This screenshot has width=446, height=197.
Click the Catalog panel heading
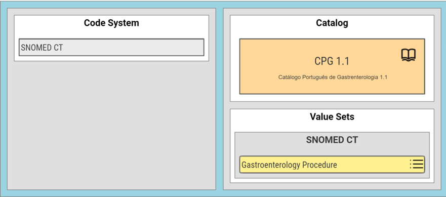pos(332,23)
